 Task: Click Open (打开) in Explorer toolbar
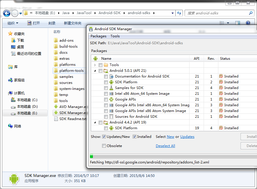coord(33,23)
